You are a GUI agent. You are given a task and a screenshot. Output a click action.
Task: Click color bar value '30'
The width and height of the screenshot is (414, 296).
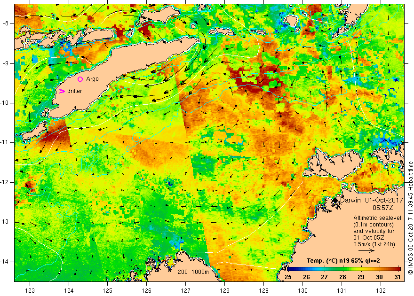point(379,277)
